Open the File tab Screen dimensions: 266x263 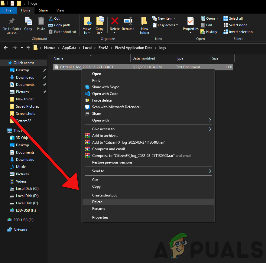(8, 10)
